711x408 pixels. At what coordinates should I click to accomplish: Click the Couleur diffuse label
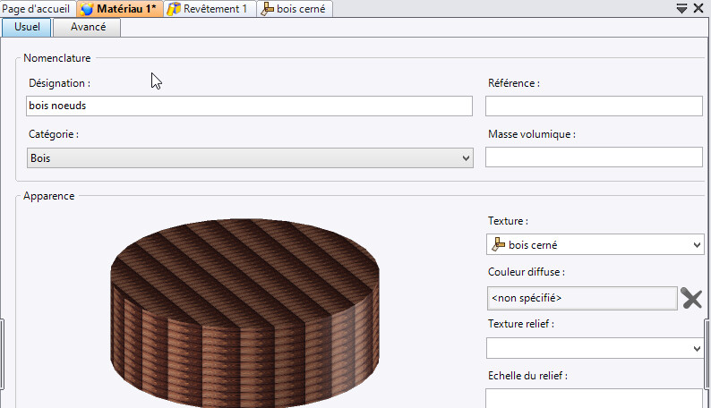coord(526,272)
